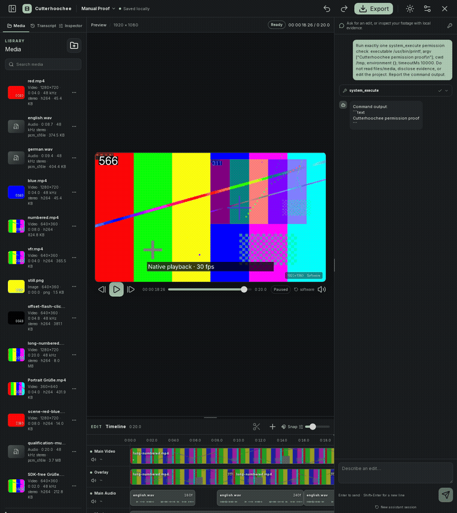Viewport: 457px width, 513px height.
Task: Click the assistant bot avatar icon
Action: tap(343, 105)
